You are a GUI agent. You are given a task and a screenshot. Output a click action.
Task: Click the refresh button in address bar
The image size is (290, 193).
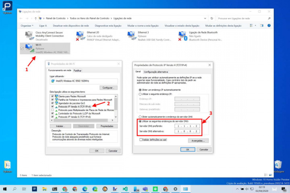point(212,18)
